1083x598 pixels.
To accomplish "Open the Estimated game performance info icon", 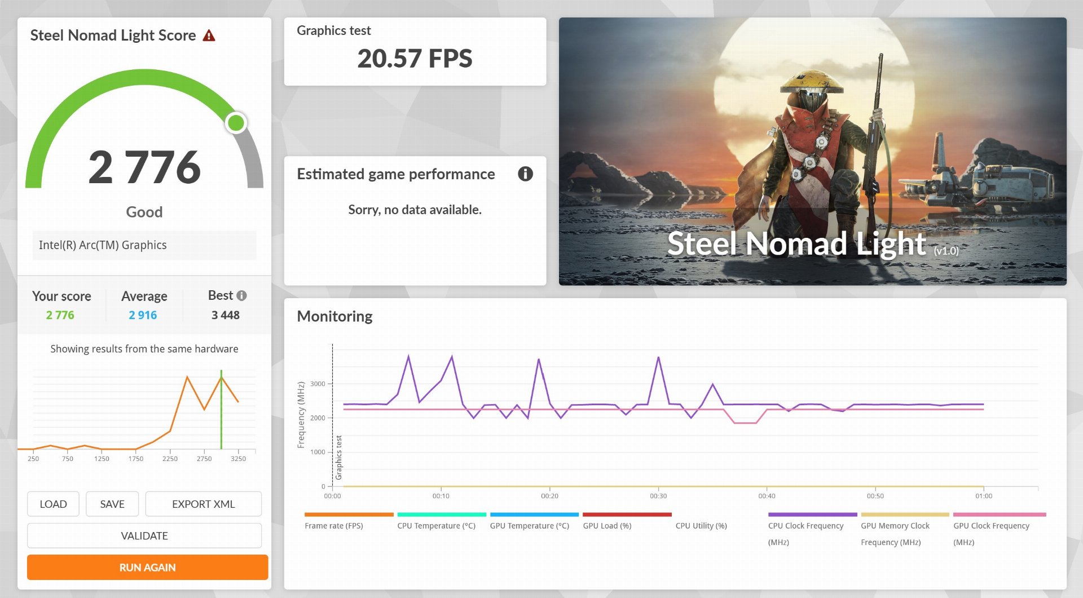I will point(525,174).
